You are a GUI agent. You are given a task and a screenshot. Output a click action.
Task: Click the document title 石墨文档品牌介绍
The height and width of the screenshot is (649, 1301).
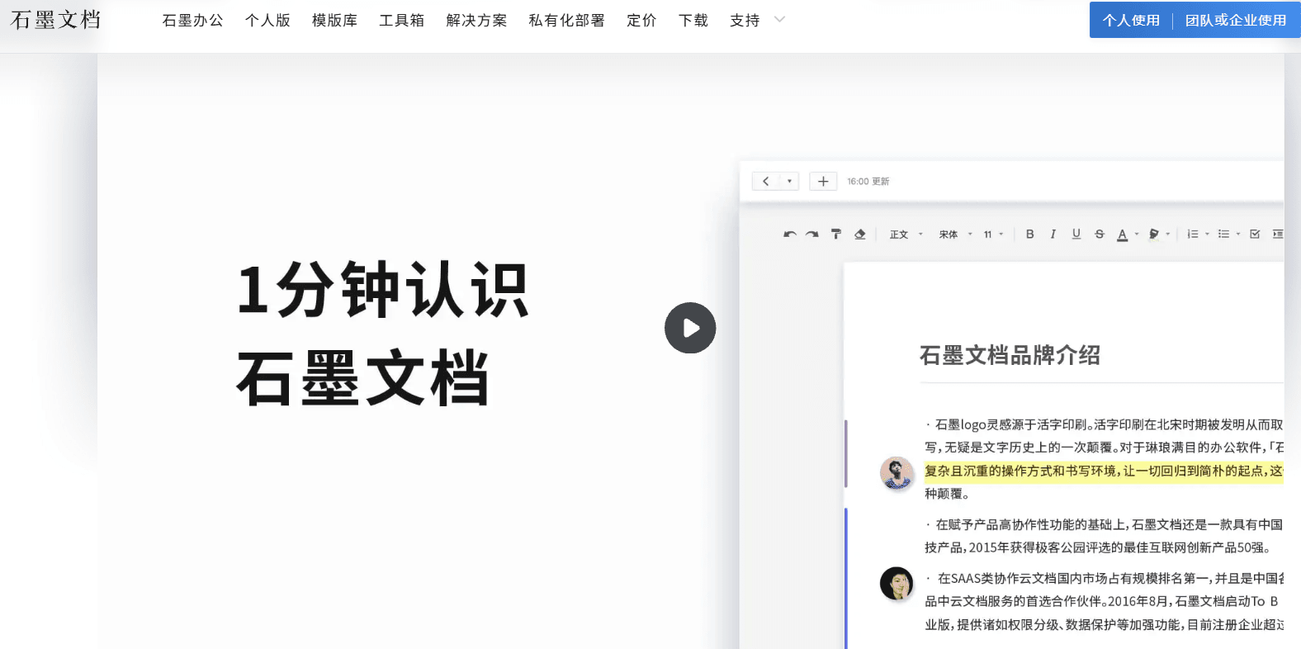click(1010, 355)
